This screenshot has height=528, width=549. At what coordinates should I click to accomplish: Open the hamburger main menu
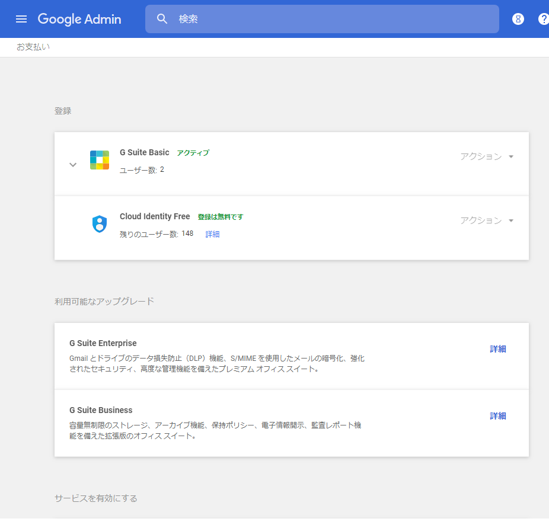coord(21,19)
